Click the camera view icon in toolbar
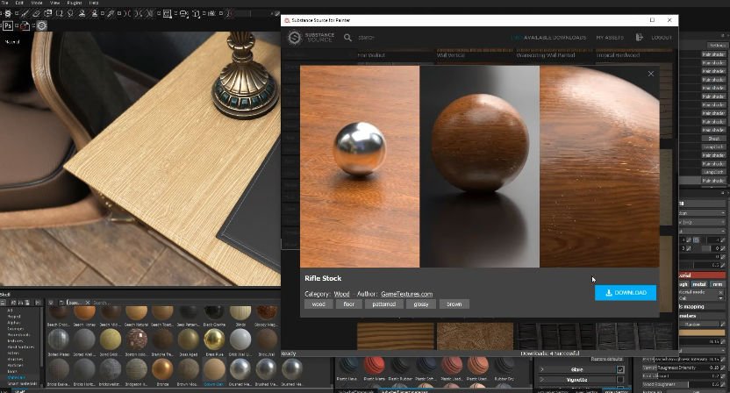This screenshot has width=730, height=393. 184,13
